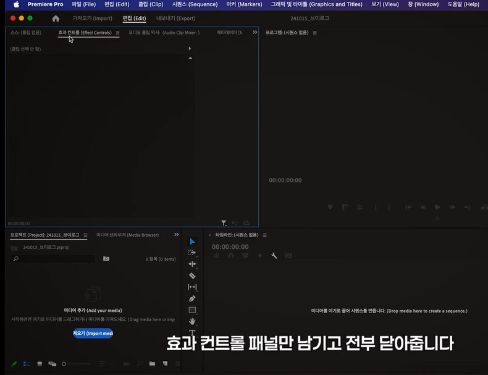Open Timeline panel menu

[x=264, y=235]
